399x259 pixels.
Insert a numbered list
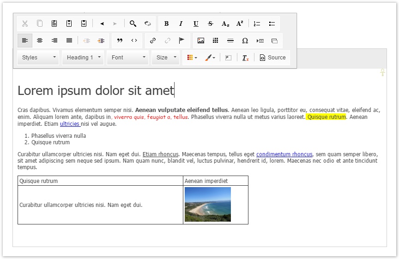(257, 24)
